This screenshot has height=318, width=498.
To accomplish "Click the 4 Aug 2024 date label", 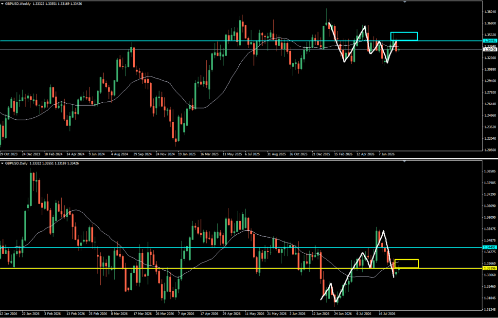I will tap(120, 154).
